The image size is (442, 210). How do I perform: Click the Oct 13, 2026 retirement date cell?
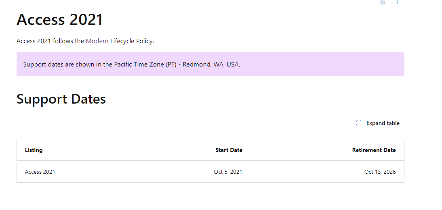pos(380,172)
